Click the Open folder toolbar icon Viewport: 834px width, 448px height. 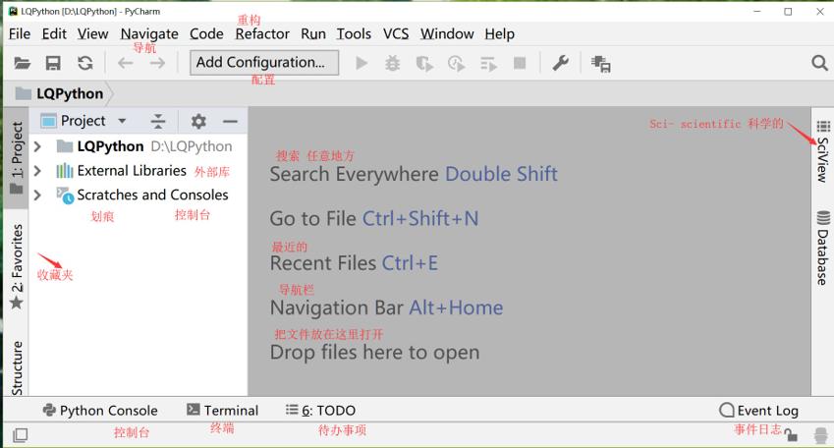tap(22, 63)
